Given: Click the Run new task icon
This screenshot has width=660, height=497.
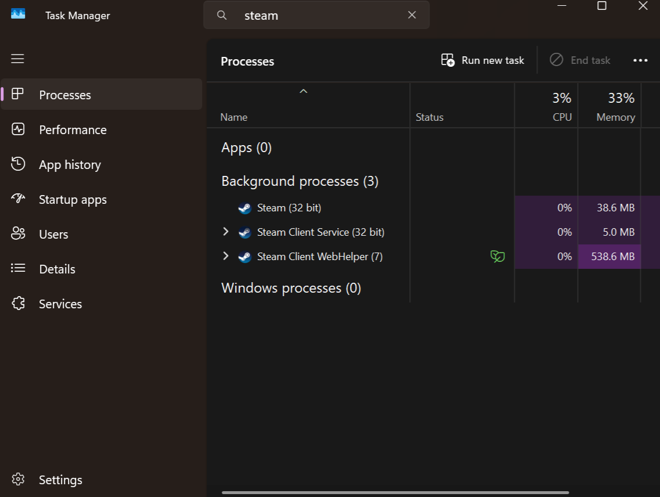Looking at the screenshot, I should click(448, 60).
